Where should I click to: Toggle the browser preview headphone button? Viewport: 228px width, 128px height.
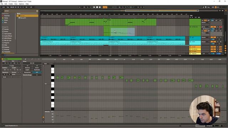[5, 55]
